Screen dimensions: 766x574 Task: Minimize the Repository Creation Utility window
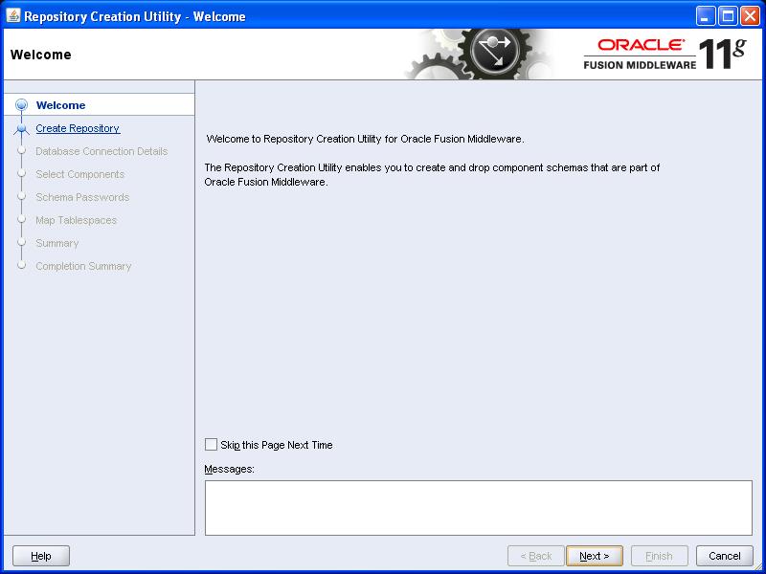coord(705,16)
